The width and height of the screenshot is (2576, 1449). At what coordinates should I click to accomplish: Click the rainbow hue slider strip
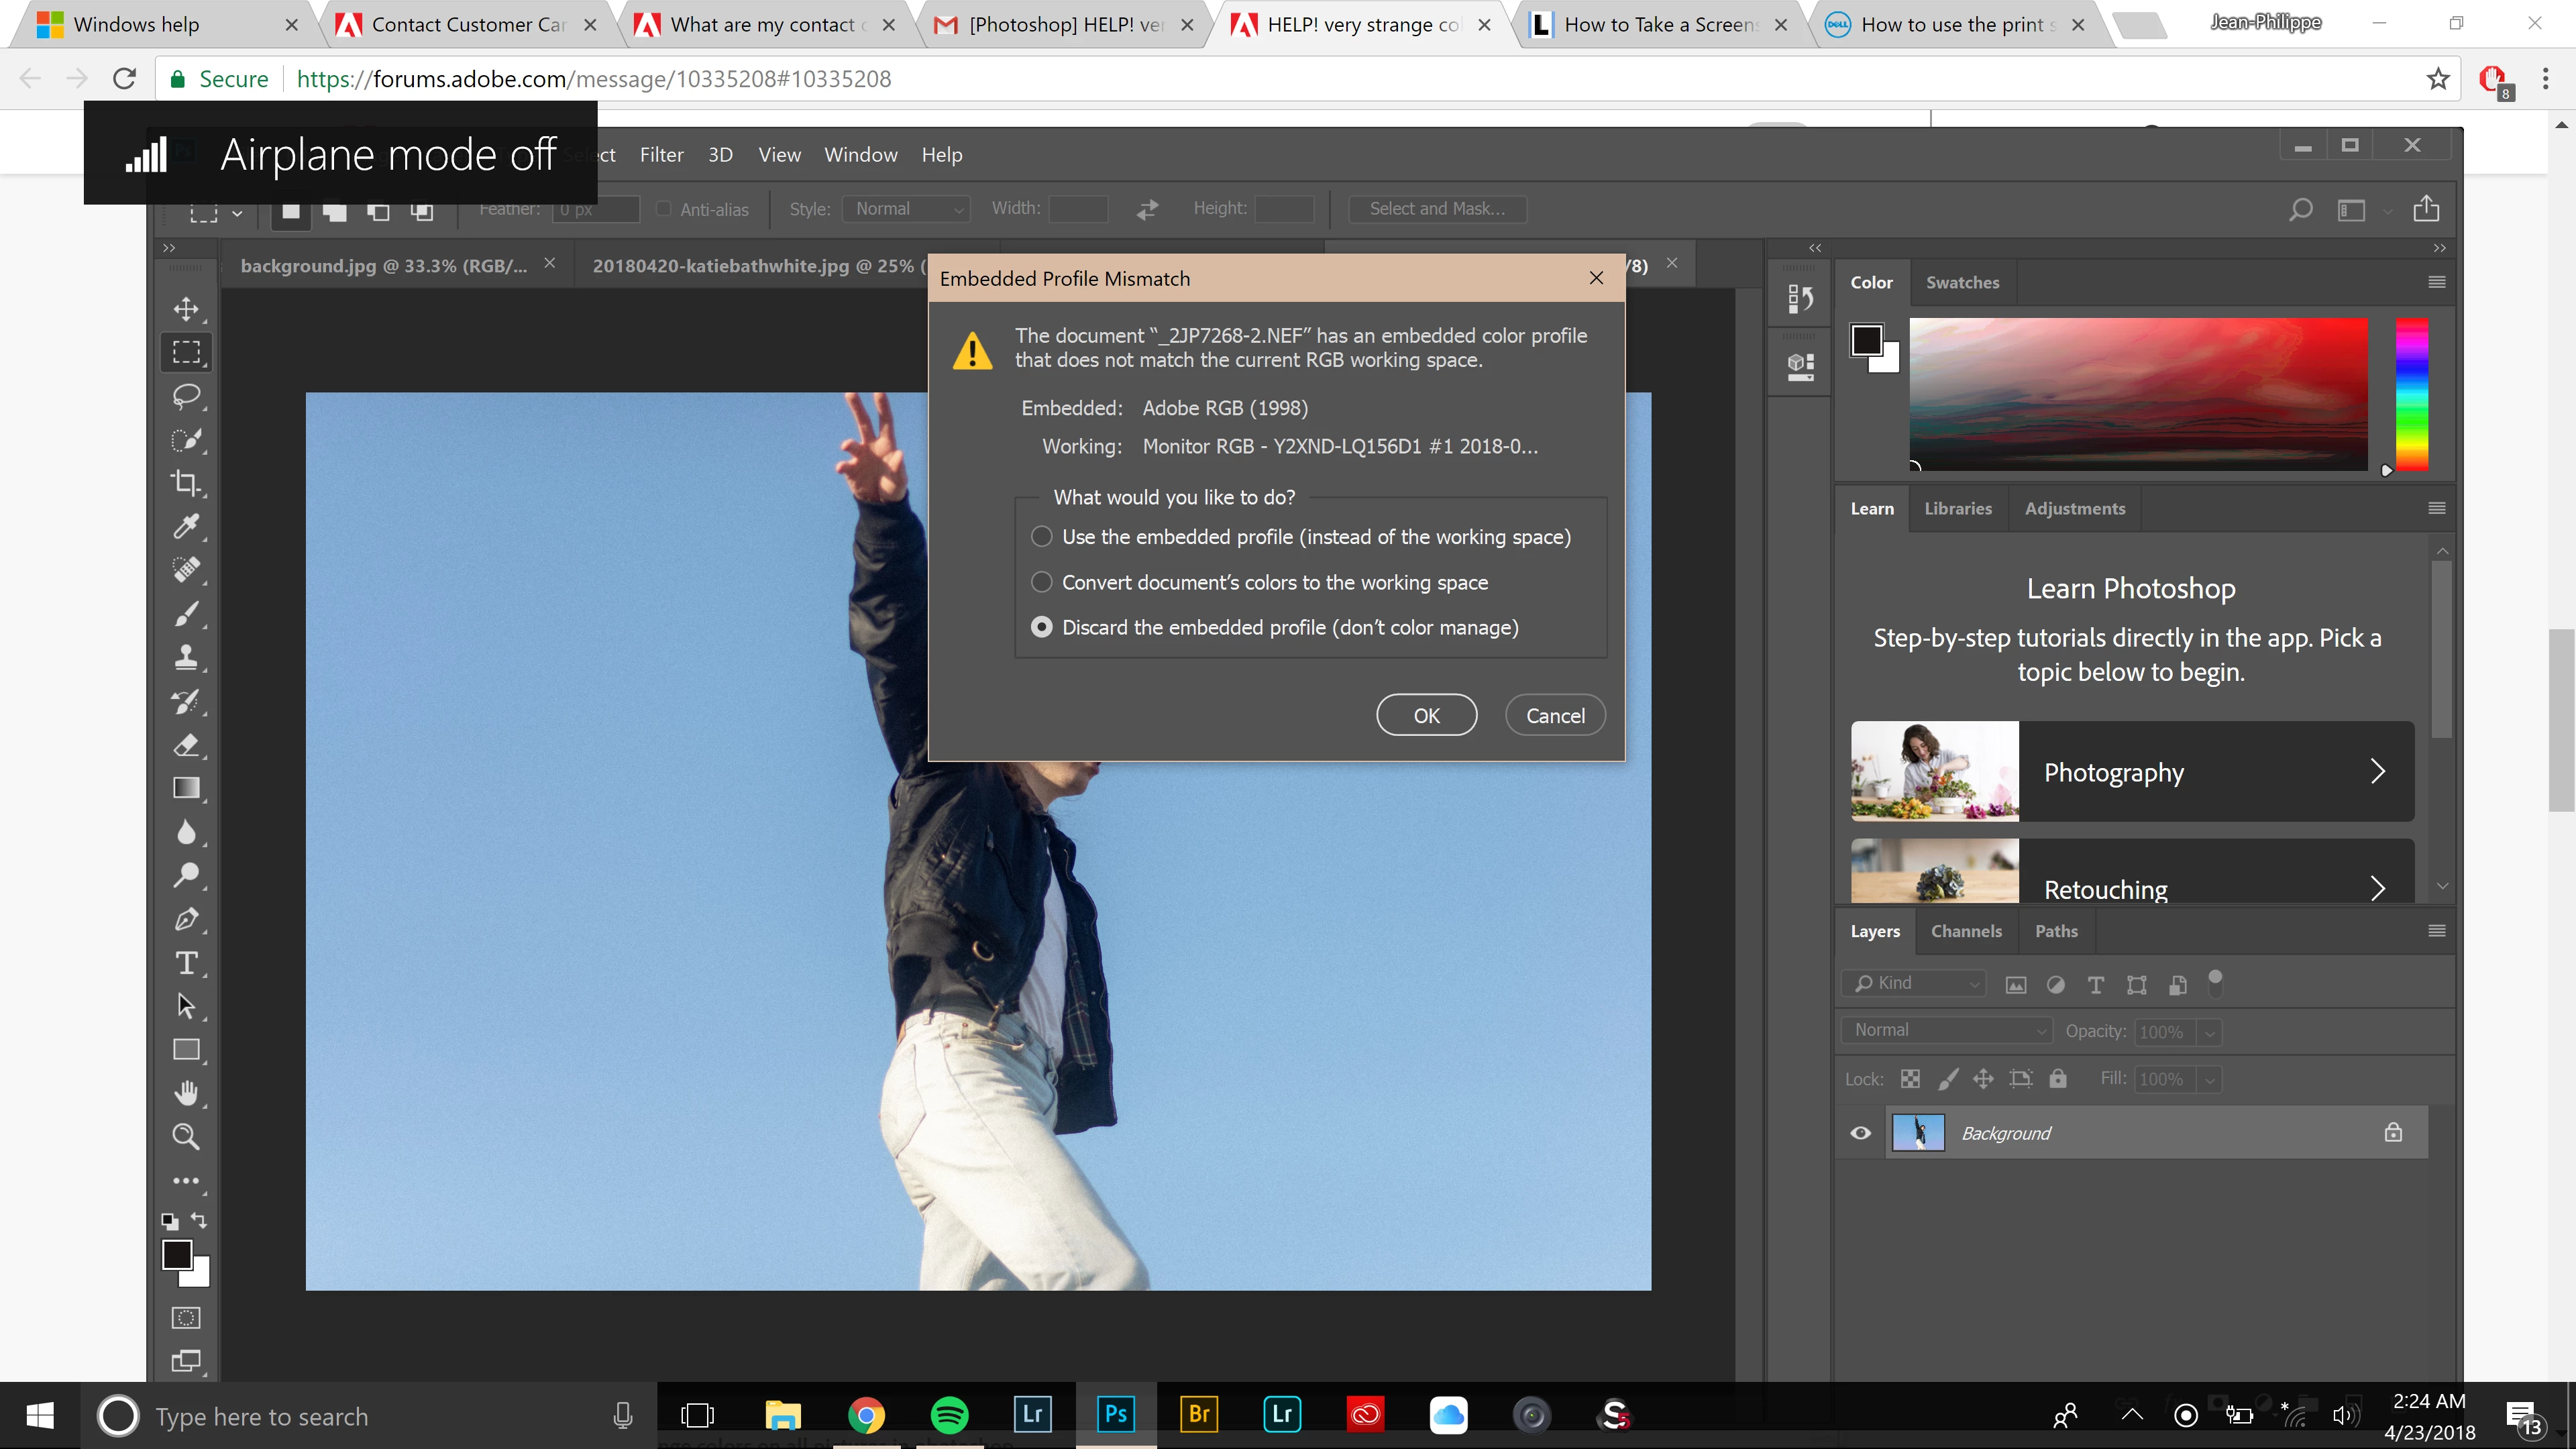click(2411, 395)
